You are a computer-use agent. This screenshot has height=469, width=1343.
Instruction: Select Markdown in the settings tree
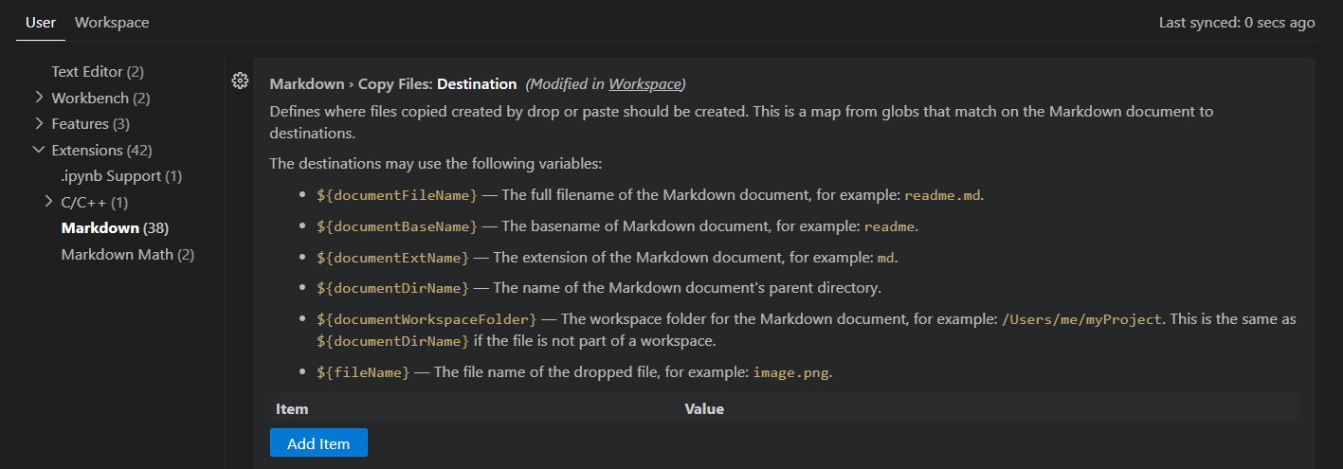click(x=115, y=227)
